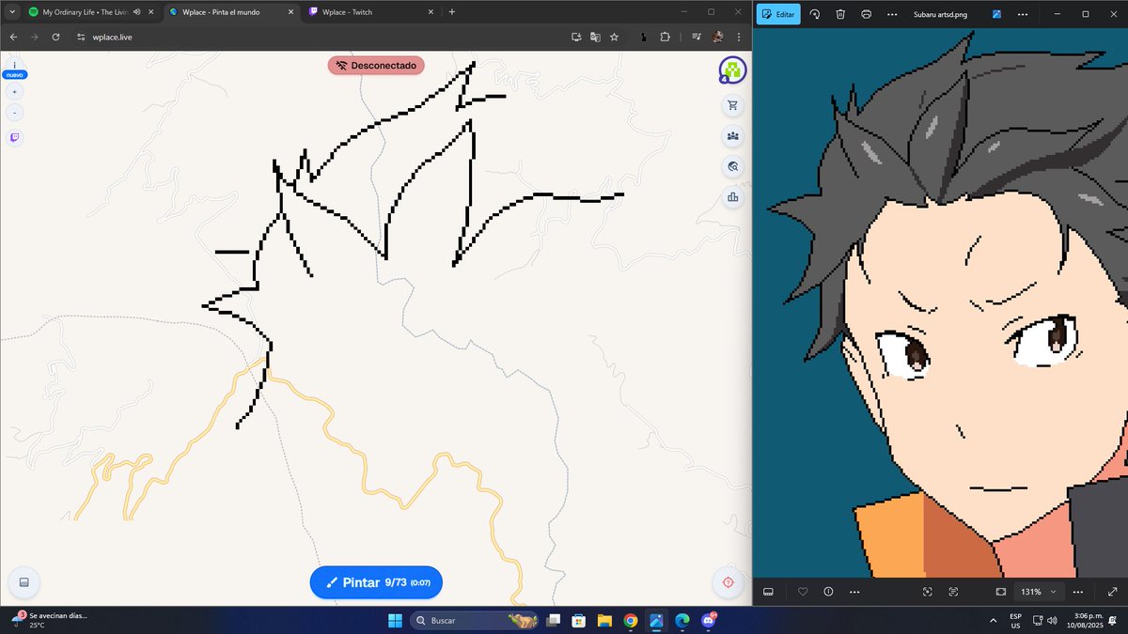Screen dimensions: 1128x634
Task: Toggle the Photos filmstrip view
Action: tap(768, 592)
